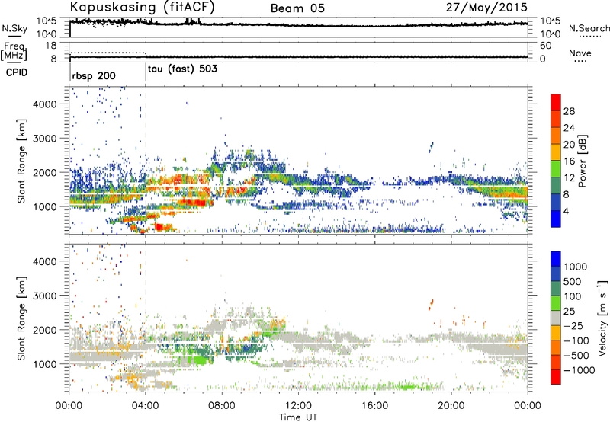The width and height of the screenshot is (610, 422).
Task: Select "Slant Range [km]" label of power panel
Action: point(21,161)
